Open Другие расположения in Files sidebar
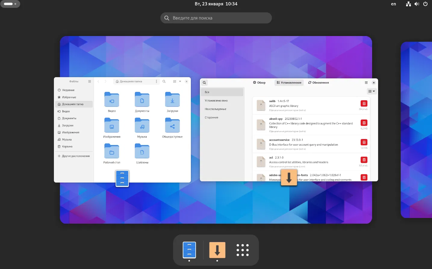Viewport: 432px width, 269px height. (x=74, y=156)
